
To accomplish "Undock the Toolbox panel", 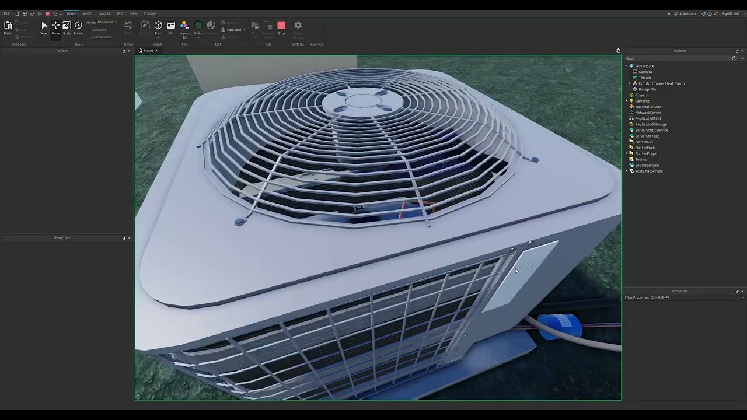I will pos(124,51).
